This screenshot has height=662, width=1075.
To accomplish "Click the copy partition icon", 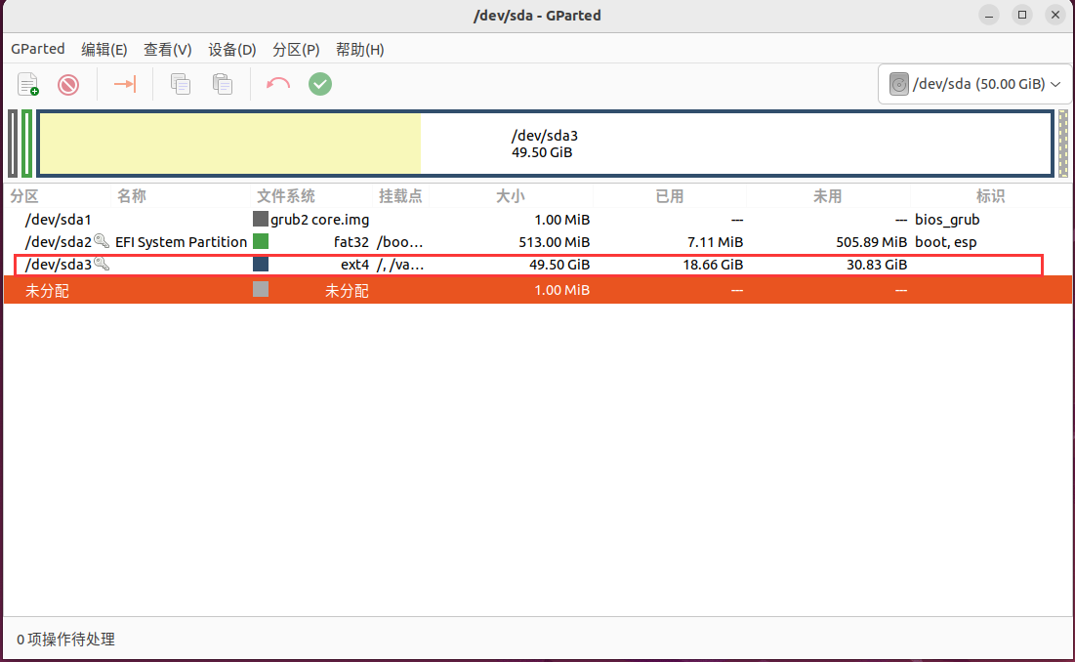I will 181,84.
